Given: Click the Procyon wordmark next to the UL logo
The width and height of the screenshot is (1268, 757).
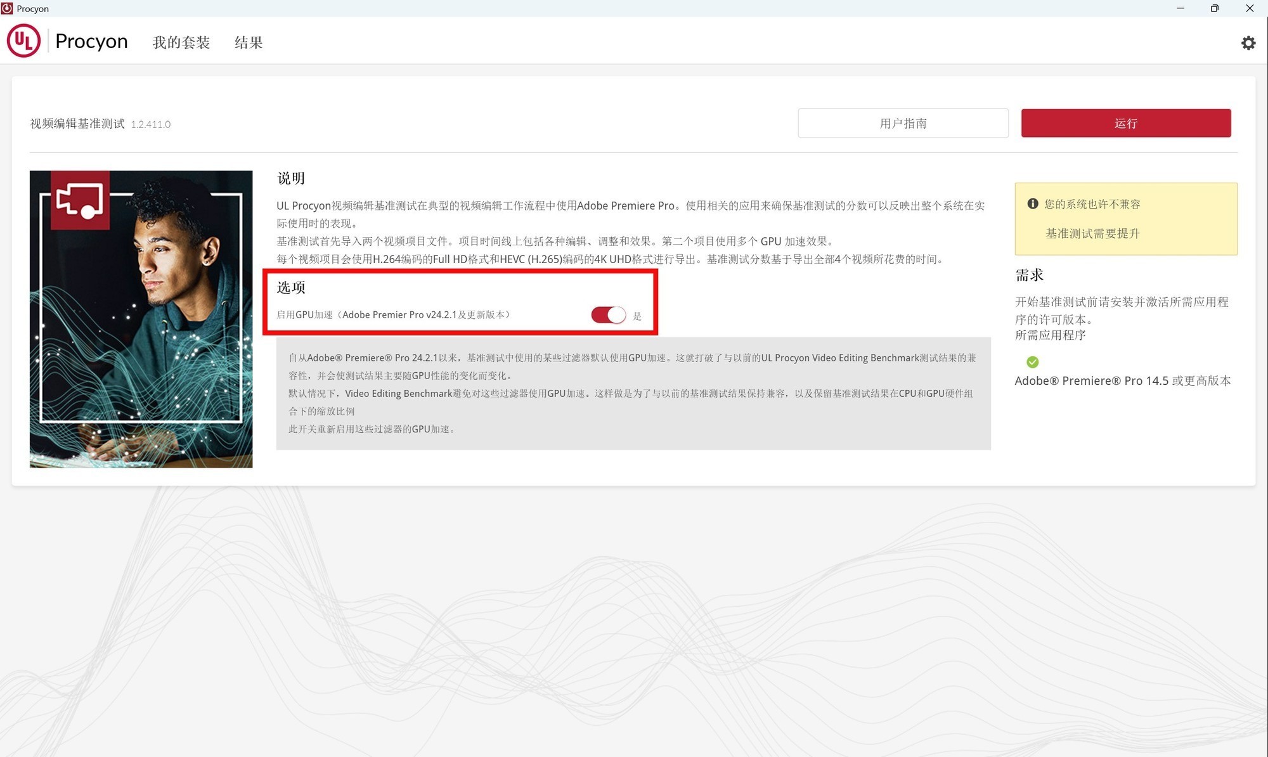Looking at the screenshot, I should [x=91, y=41].
